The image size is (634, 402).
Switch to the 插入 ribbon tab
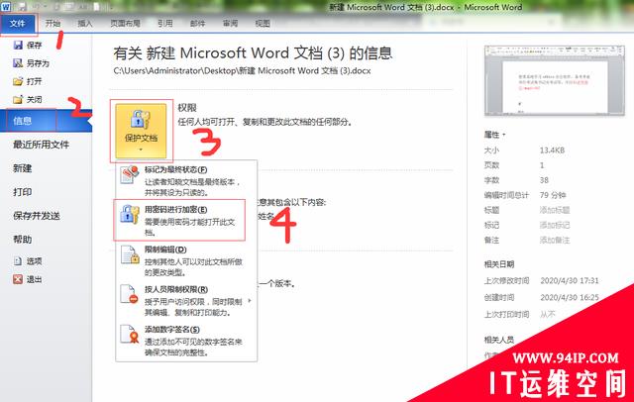coord(85,24)
